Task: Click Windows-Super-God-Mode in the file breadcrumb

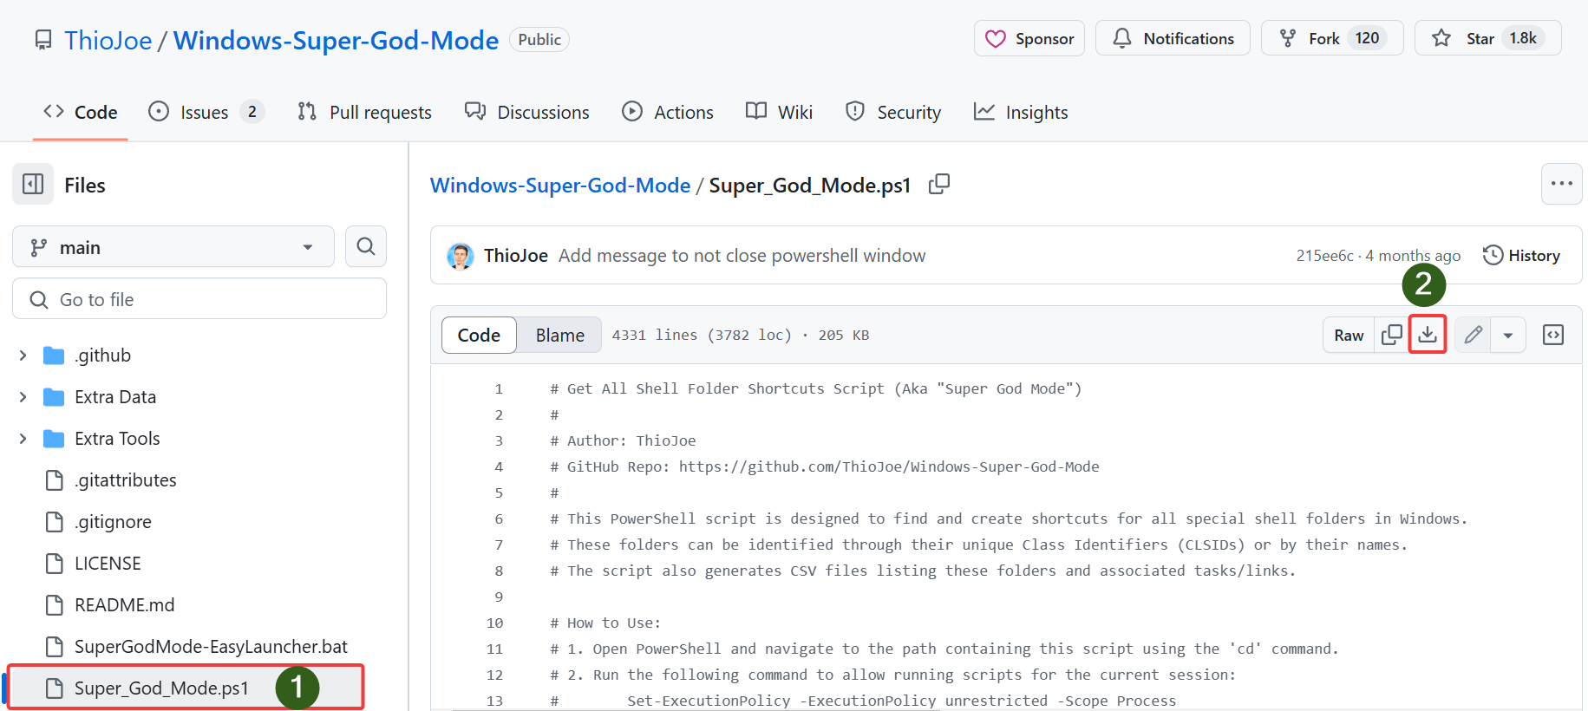Action: coord(560,185)
